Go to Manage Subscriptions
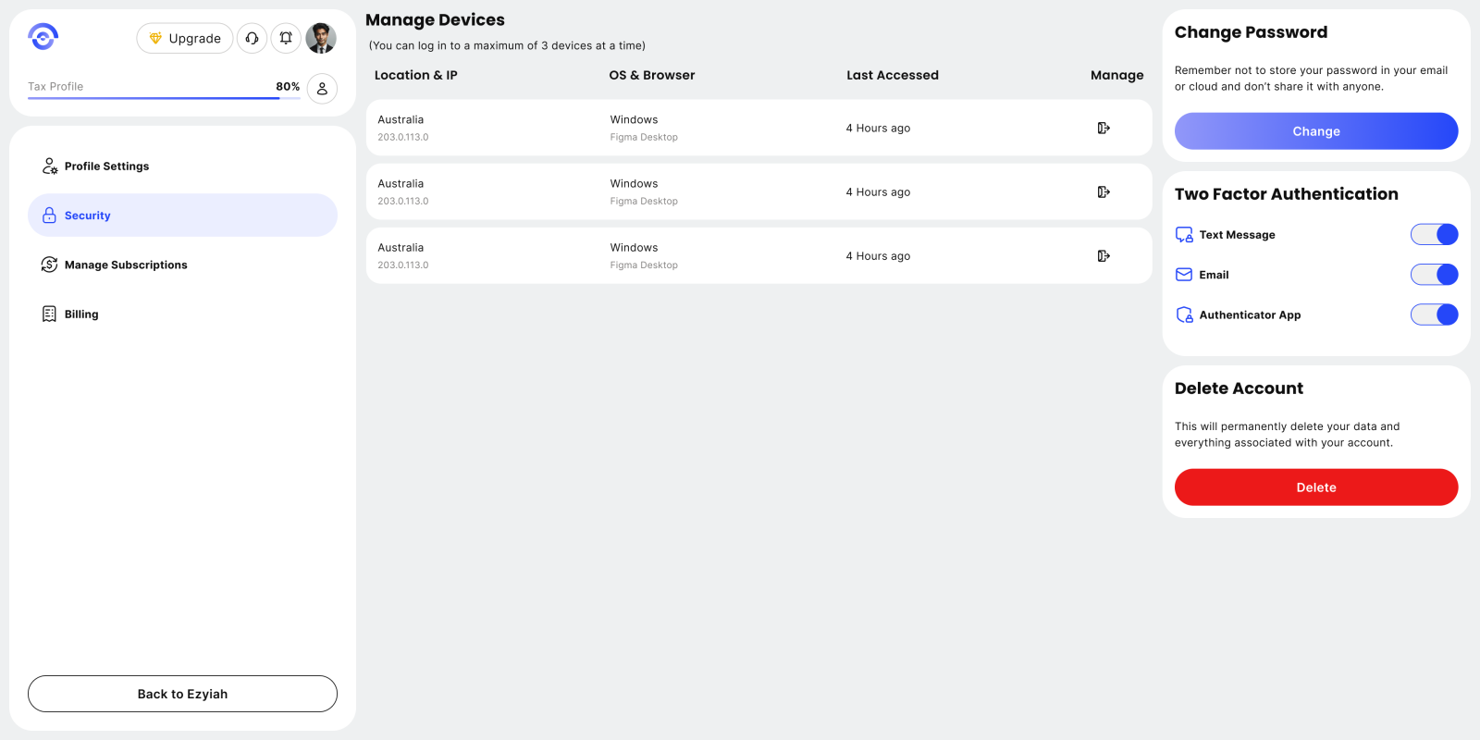Screen dimensions: 1480x740 [126, 265]
